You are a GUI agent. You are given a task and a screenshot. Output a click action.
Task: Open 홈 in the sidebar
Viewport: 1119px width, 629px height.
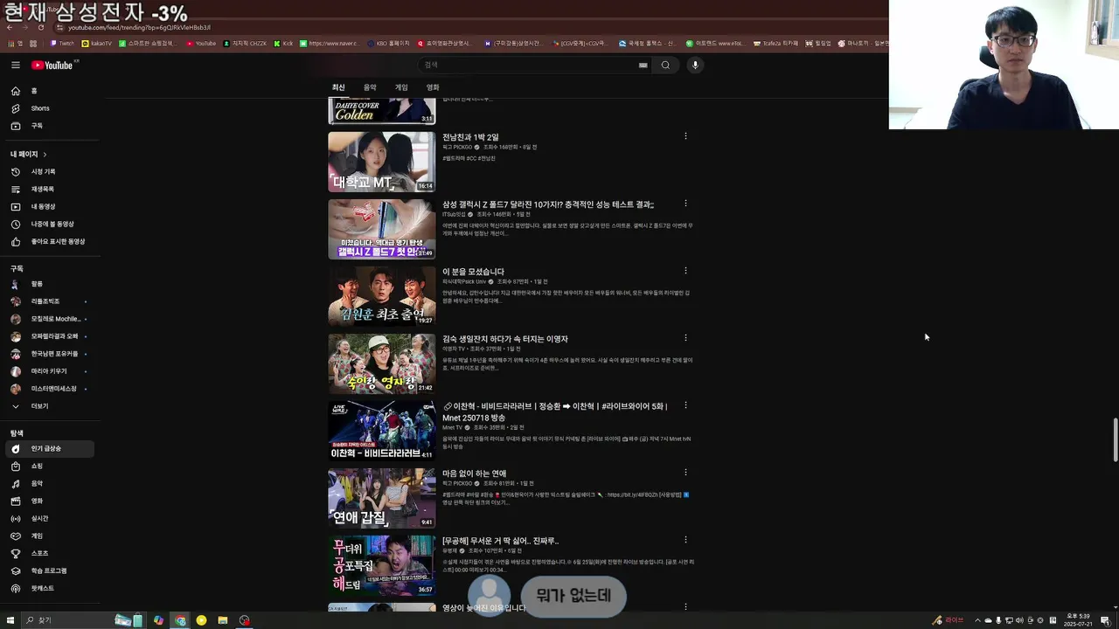coord(48,91)
